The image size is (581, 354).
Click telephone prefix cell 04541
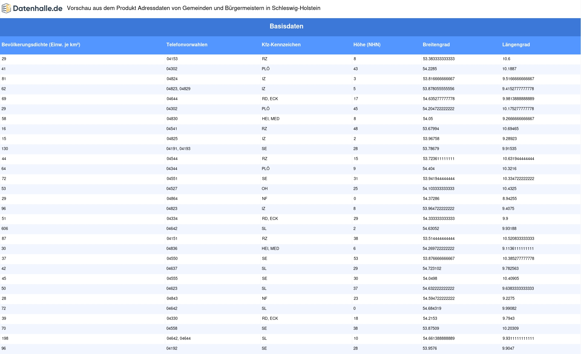[x=172, y=129]
